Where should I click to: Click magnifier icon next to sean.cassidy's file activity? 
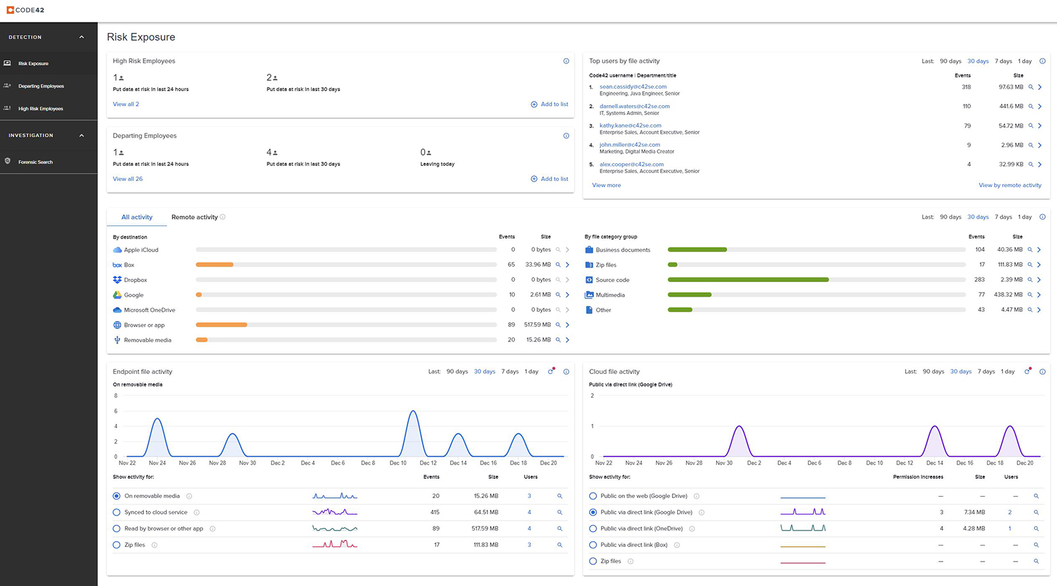point(1031,87)
